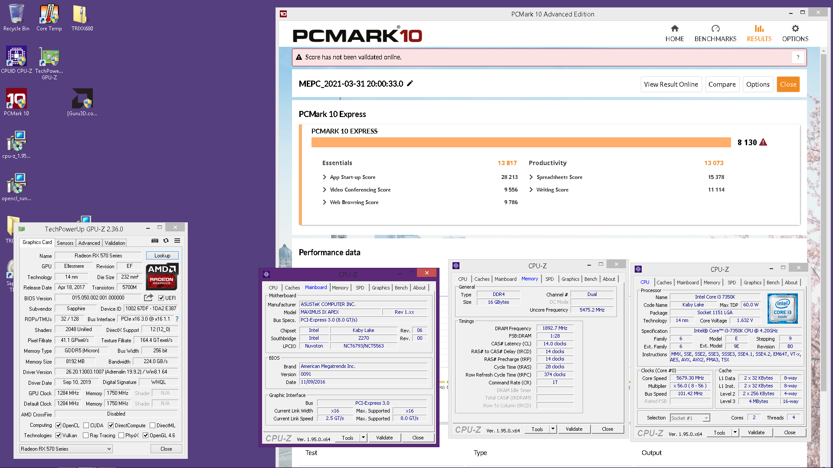This screenshot has height=468, width=833.
Task: Open the Radeon RX 570 Series GPU dropdown
Action: coord(66,448)
